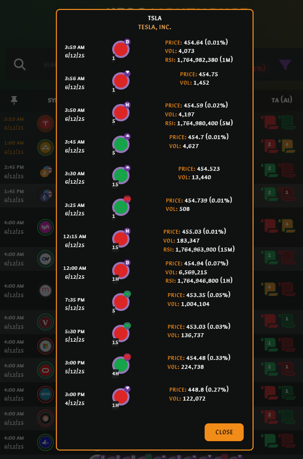Screen dimensions: 303x459
Task: Open the Lyft symbol logo row
Action: [45, 227]
